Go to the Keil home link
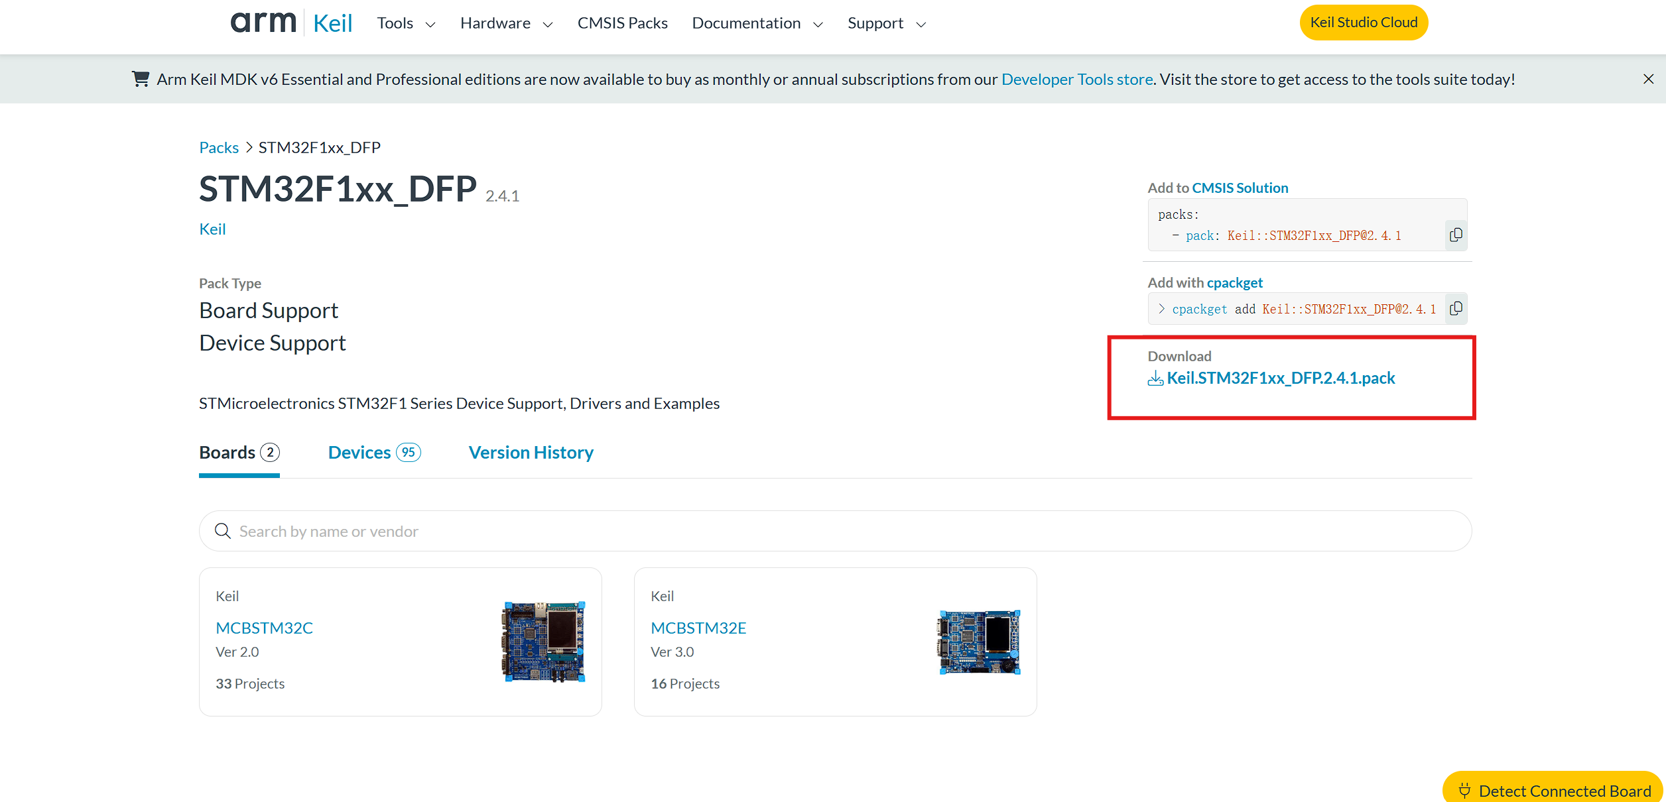Image resolution: width=1666 pixels, height=802 pixels. (332, 23)
